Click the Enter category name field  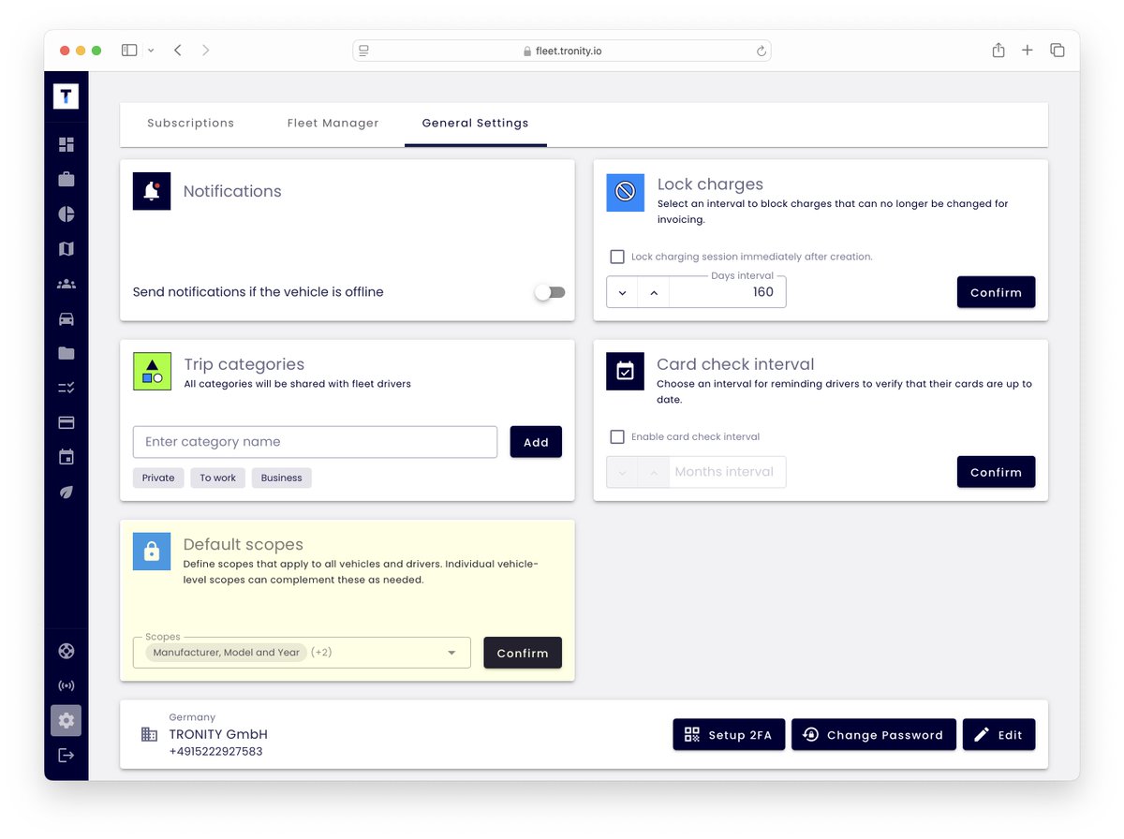pyautogui.click(x=315, y=442)
